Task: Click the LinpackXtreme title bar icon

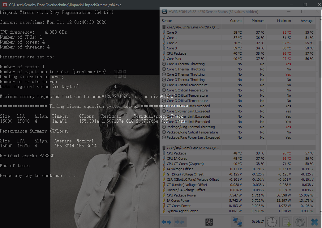Action: (5, 5)
